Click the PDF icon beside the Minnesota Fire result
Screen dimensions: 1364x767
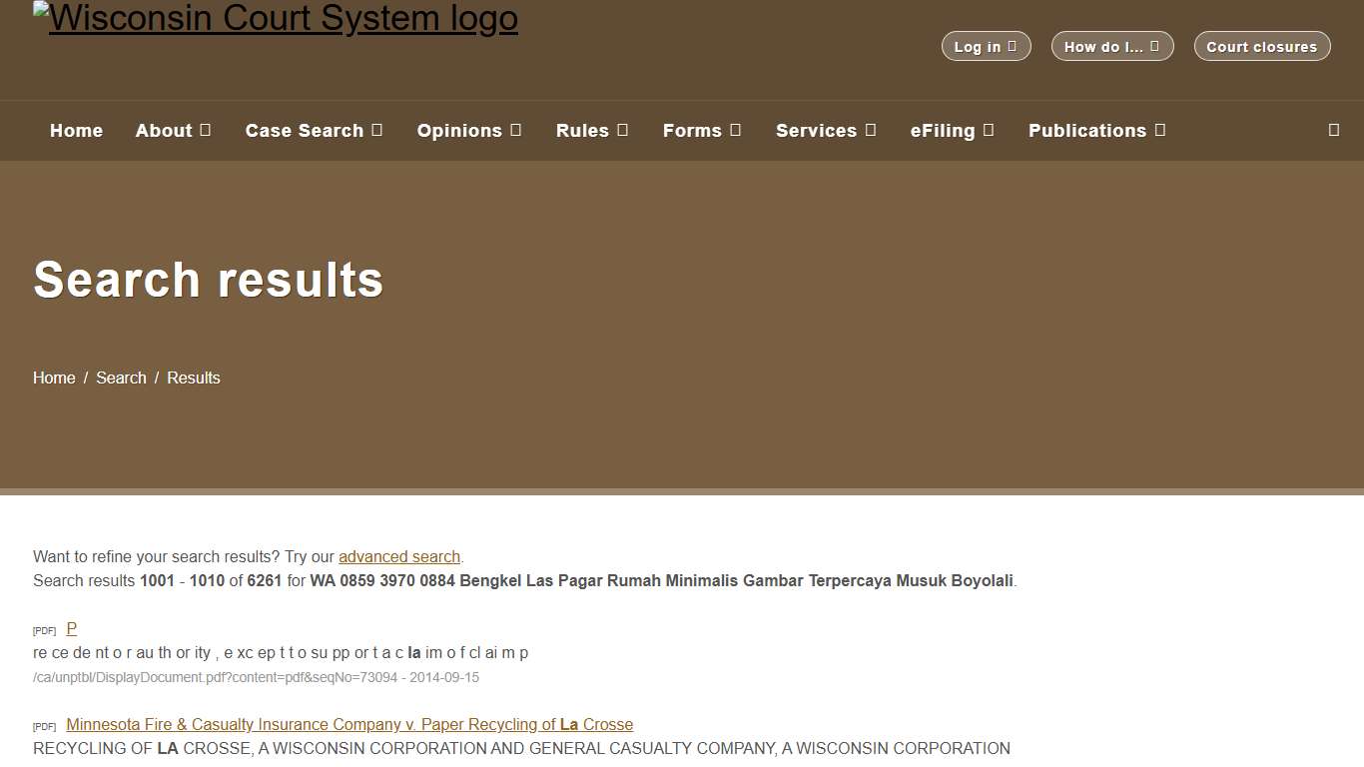(x=44, y=726)
